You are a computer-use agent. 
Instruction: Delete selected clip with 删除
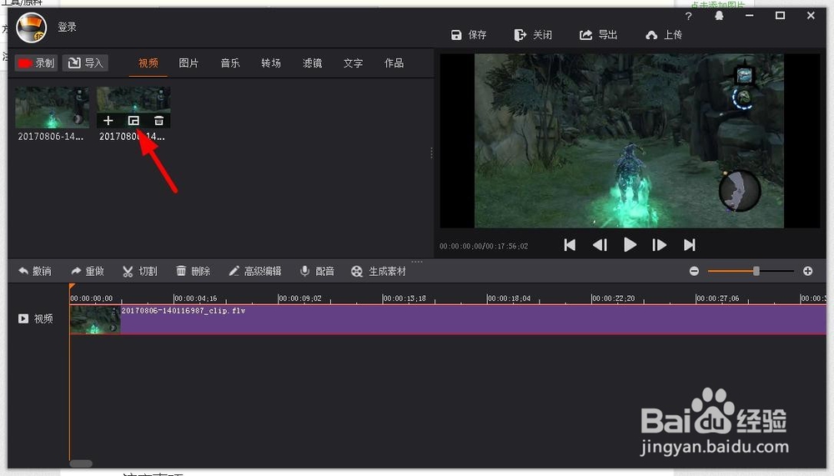coord(193,271)
